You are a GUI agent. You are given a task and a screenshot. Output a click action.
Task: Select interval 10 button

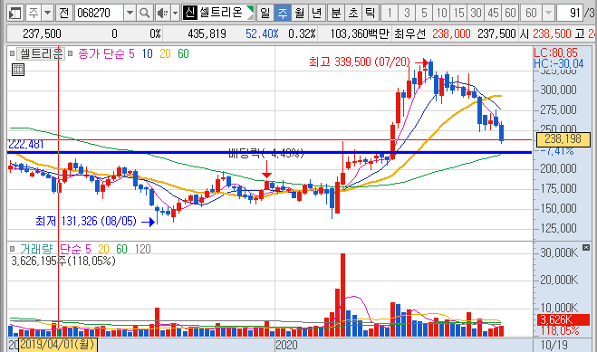(x=441, y=13)
